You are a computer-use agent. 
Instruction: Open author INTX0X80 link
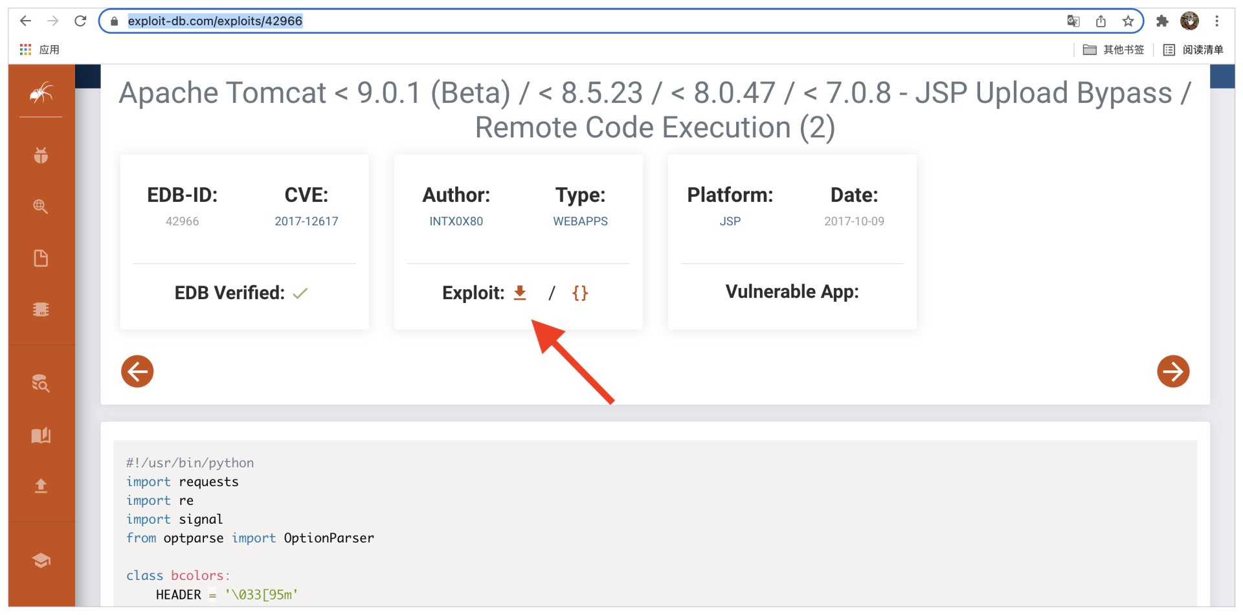(x=456, y=221)
